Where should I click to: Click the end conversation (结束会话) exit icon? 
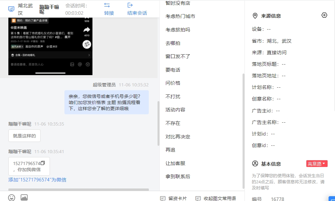[x=130, y=5]
